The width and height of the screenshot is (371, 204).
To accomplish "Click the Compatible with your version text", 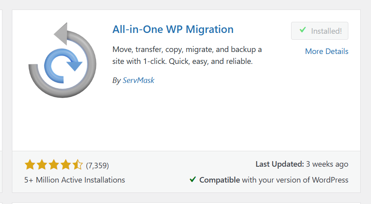I will coord(274,180).
